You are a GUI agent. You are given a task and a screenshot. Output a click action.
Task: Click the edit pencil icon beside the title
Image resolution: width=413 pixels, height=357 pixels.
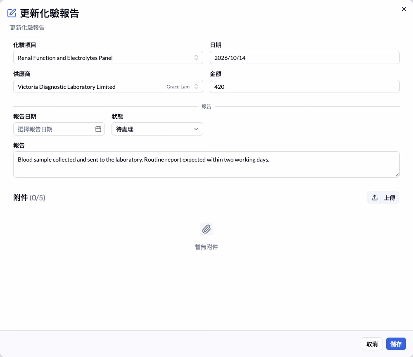click(x=12, y=13)
